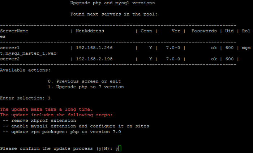Click step 'update rpm packages: php to version 7.0'
The height and width of the screenshot is (153, 253).
tap(66, 132)
